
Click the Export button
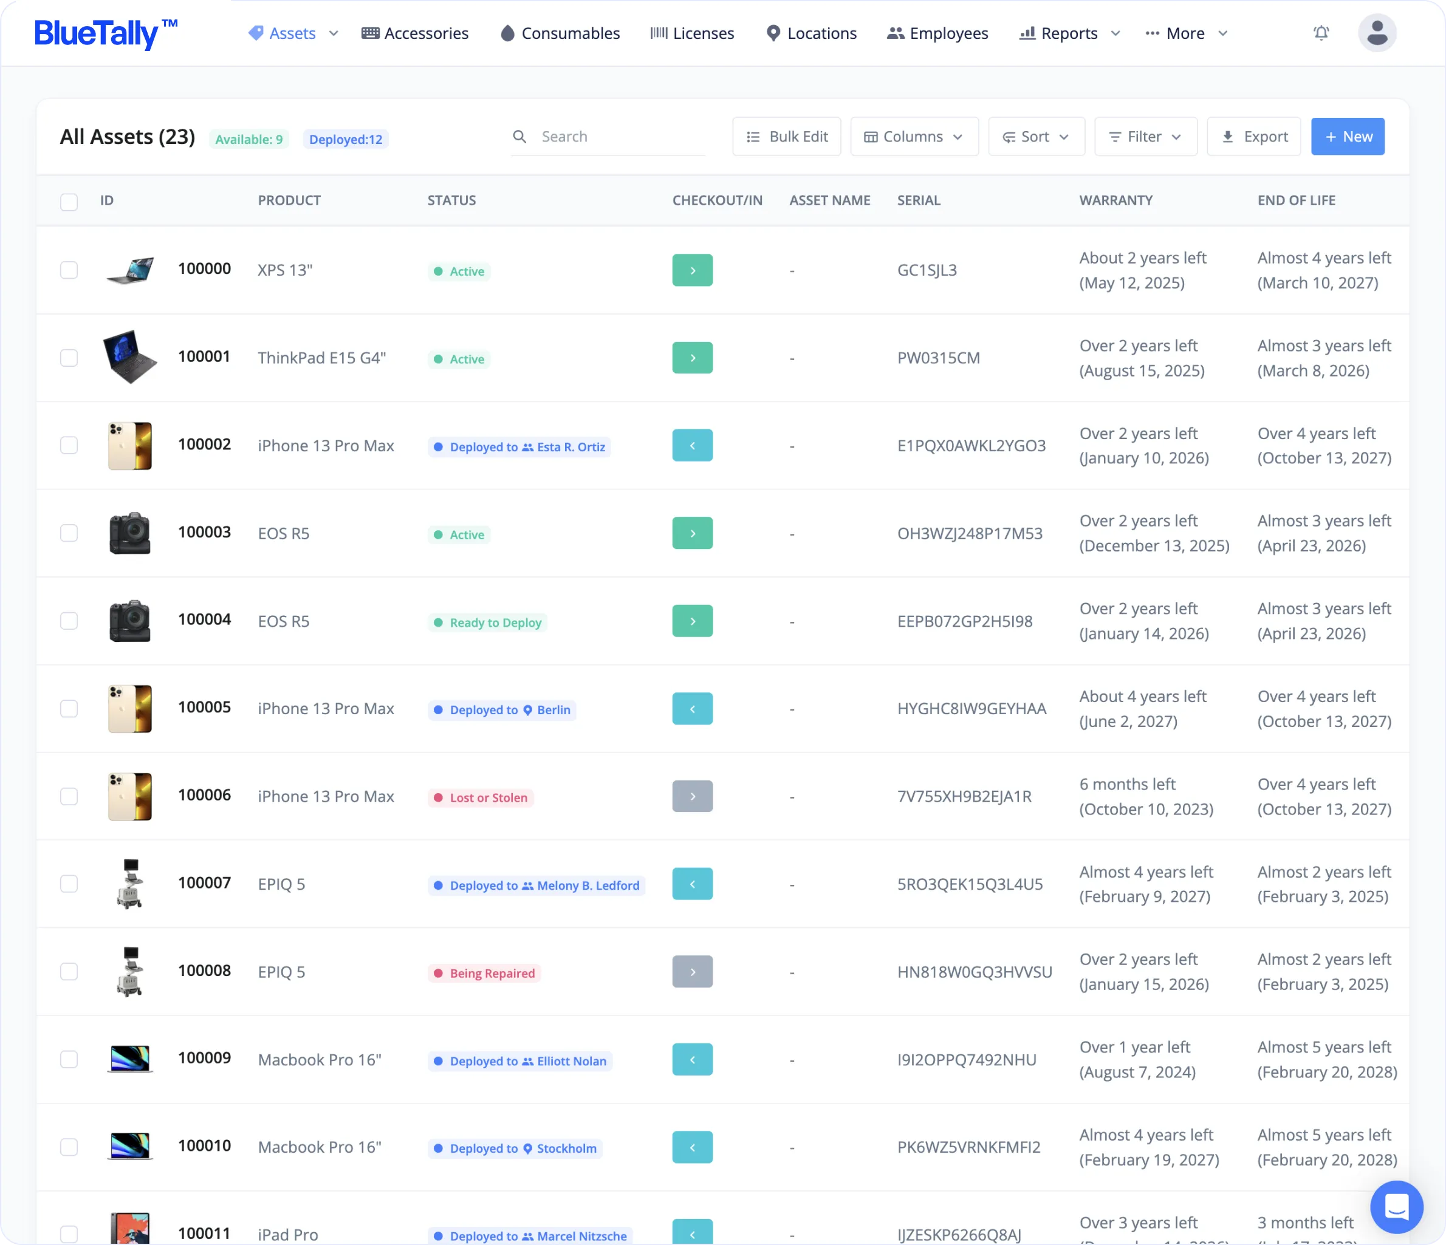coord(1253,137)
